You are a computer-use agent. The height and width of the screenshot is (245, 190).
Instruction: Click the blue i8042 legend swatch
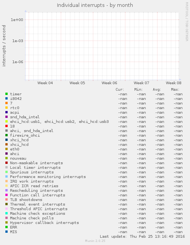6,98
